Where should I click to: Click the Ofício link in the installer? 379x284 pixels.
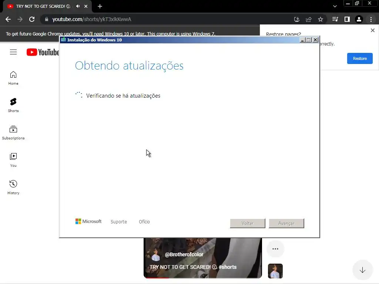pyautogui.click(x=144, y=222)
